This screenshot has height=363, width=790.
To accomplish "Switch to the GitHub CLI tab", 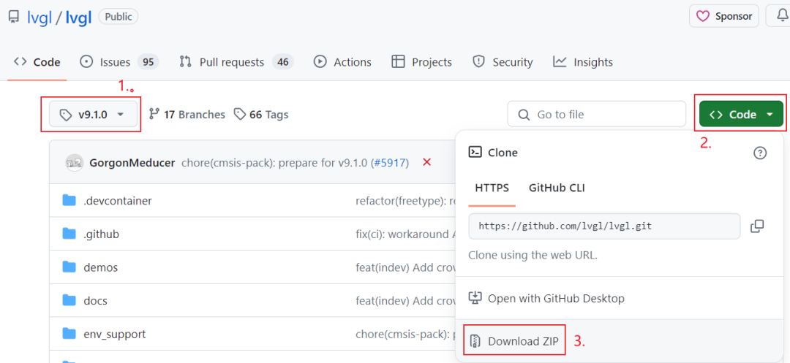I will 557,188.
